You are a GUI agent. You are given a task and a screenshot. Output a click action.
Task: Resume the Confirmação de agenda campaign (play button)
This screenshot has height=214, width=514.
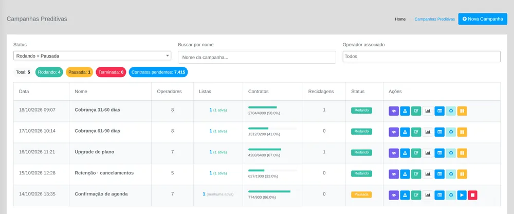(462, 195)
